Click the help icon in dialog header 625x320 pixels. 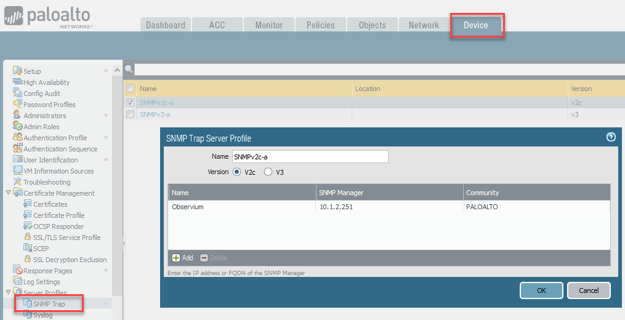pyautogui.click(x=611, y=137)
